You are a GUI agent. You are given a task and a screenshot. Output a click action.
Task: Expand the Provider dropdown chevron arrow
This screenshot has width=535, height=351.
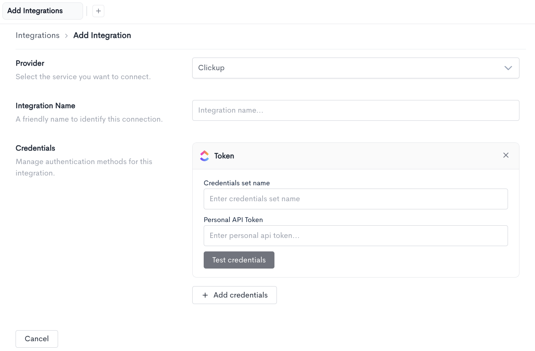pyautogui.click(x=508, y=68)
